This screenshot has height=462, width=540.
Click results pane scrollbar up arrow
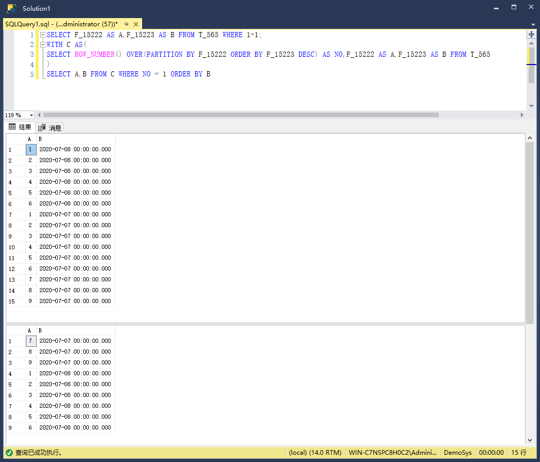pyautogui.click(x=530, y=138)
